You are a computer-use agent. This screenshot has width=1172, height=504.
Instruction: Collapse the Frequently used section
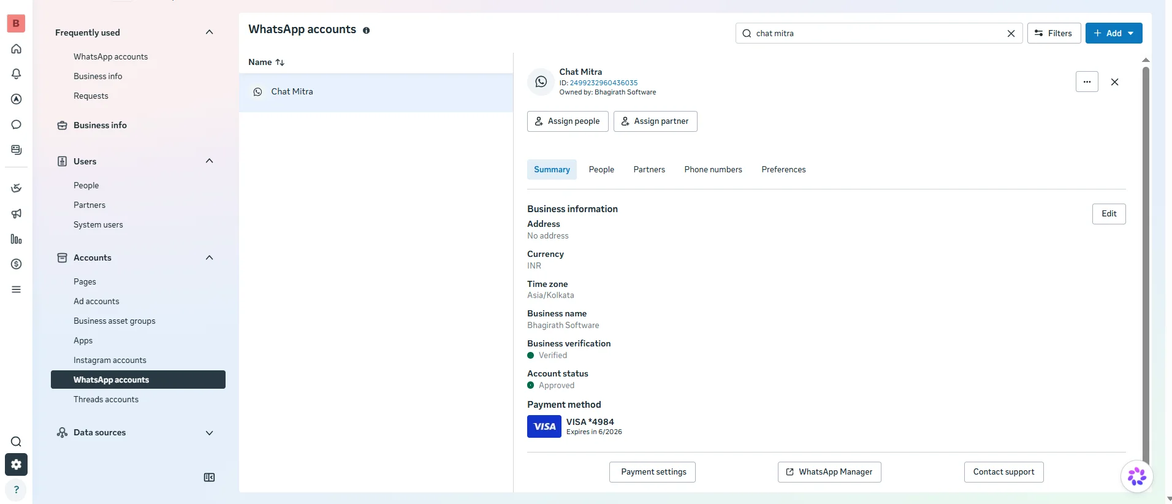[x=209, y=32]
